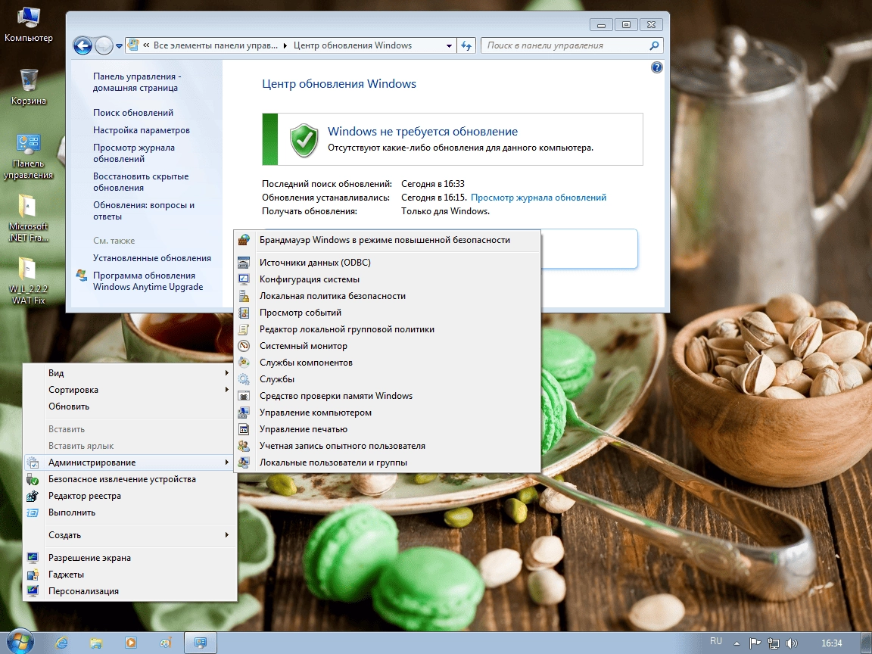Open Гаджеты menu entry
Viewport: 872px width, 654px height.
129,575
